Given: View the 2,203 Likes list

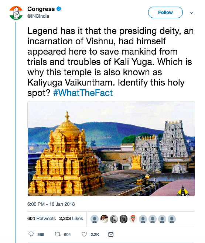Looking at the screenshot, I should tap(71, 219).
